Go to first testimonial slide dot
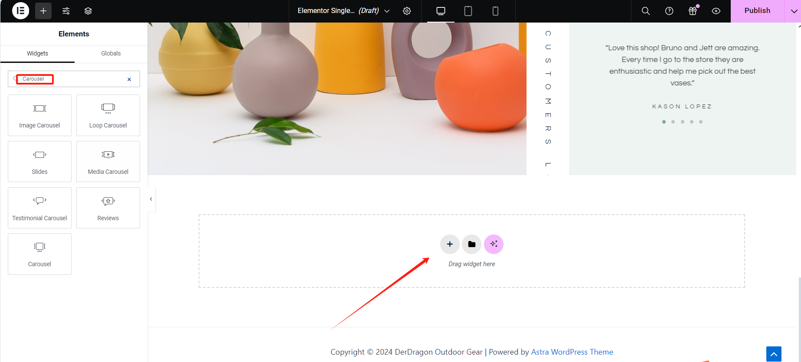The height and width of the screenshot is (362, 801). pyautogui.click(x=664, y=122)
